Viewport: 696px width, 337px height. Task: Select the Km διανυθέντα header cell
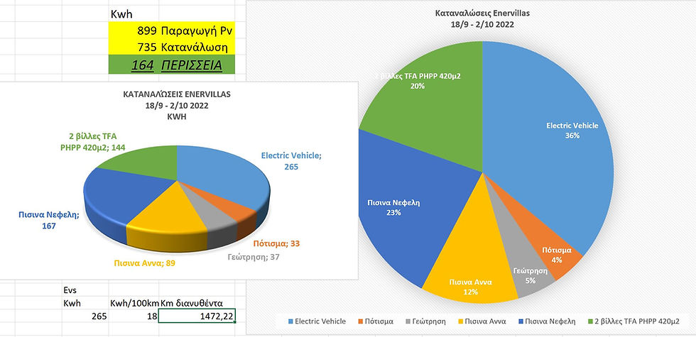pos(196,303)
